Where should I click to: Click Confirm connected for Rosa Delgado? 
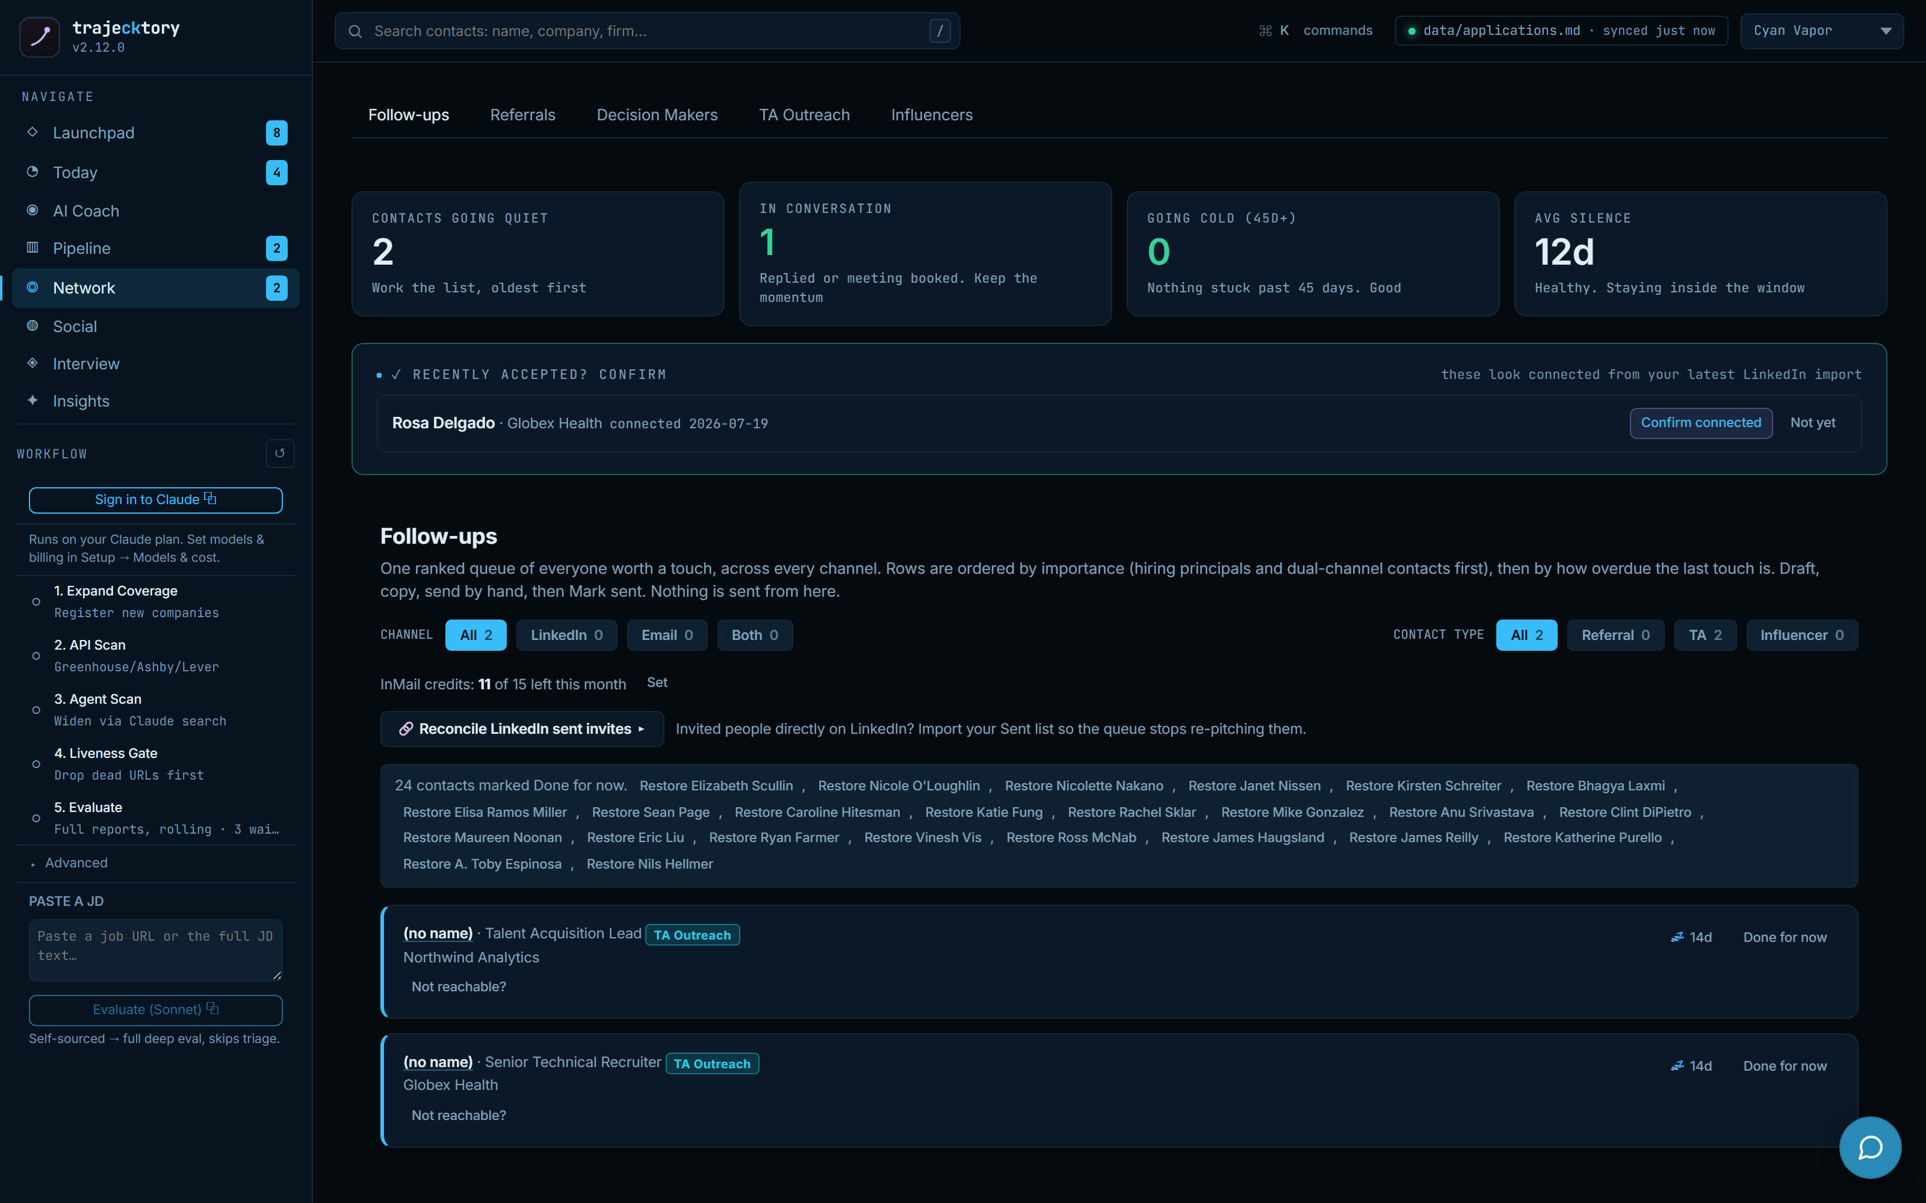click(1701, 423)
